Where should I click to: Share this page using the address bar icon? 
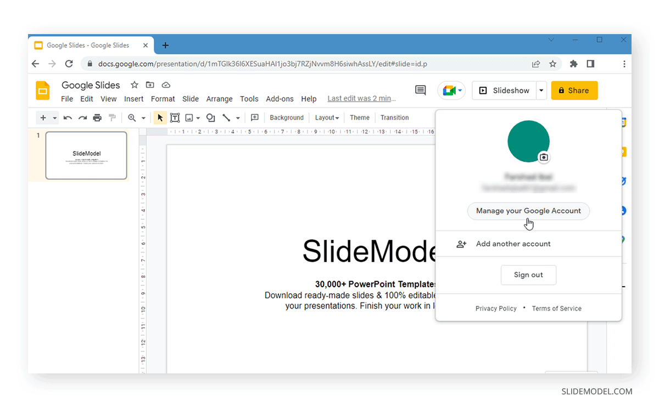coord(536,64)
